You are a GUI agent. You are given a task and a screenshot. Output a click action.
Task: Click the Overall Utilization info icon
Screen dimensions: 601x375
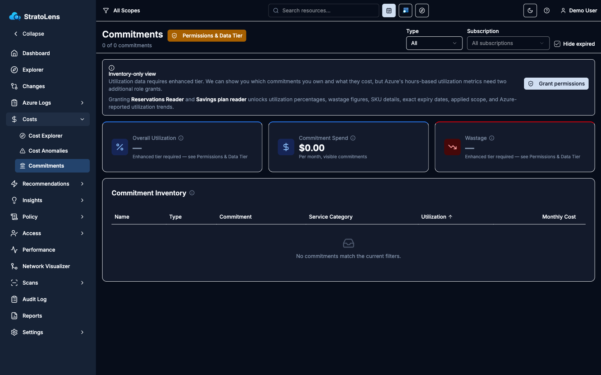pos(181,138)
